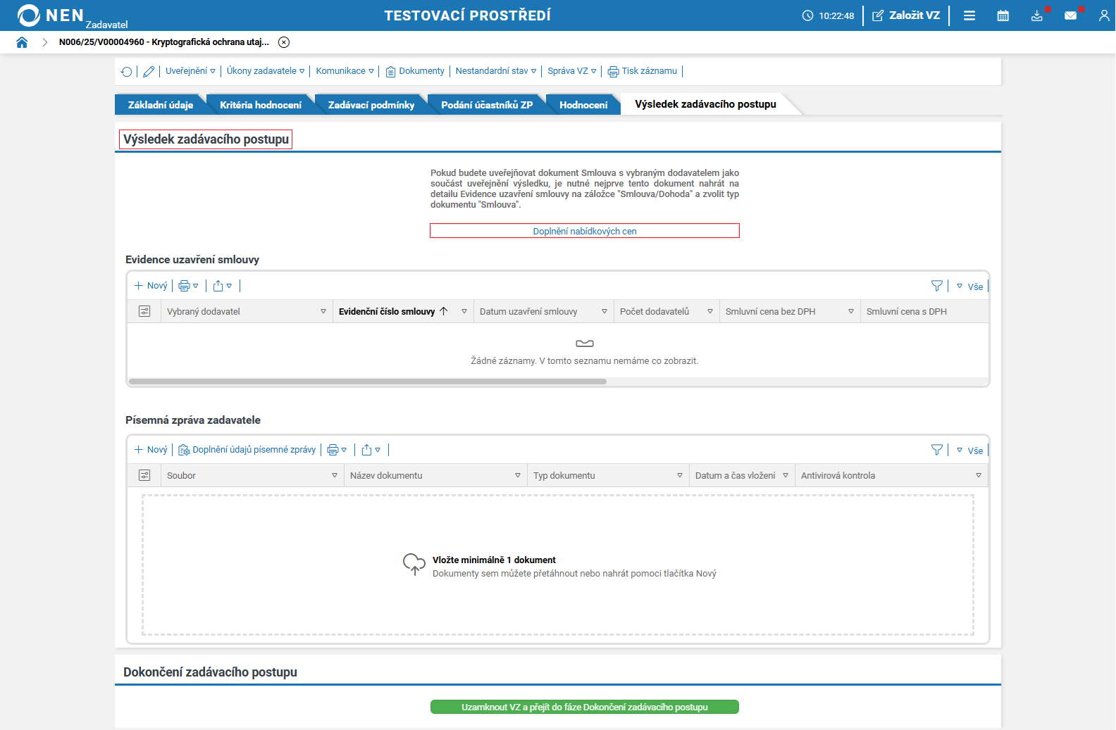Click the pencil edit icon
The height and width of the screenshot is (730, 1116).
[x=149, y=72]
